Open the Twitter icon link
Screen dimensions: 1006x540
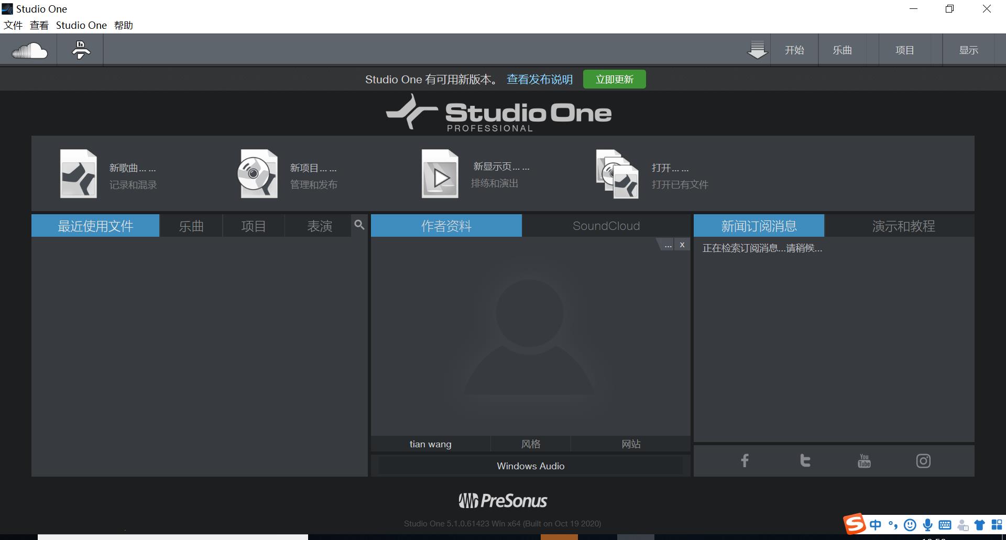pyautogui.click(x=805, y=460)
